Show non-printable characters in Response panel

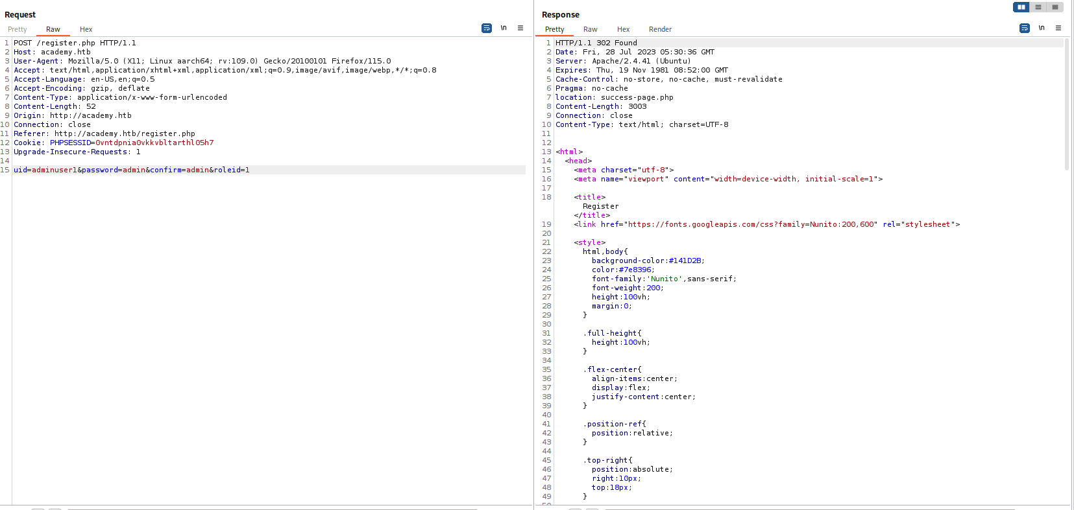pyautogui.click(x=1042, y=29)
